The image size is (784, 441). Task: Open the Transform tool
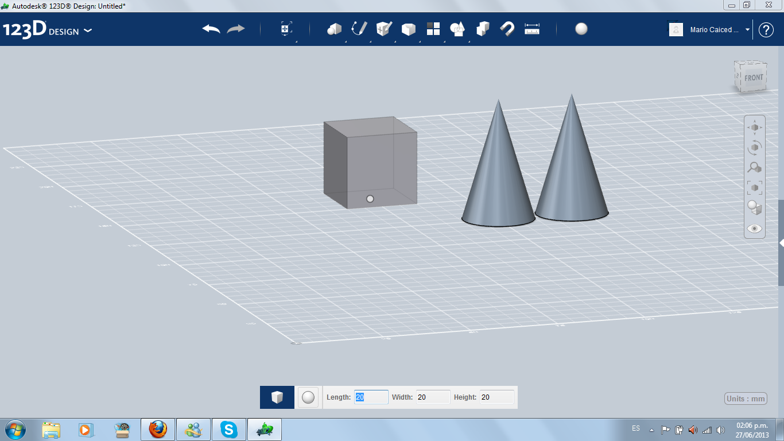pos(286,29)
